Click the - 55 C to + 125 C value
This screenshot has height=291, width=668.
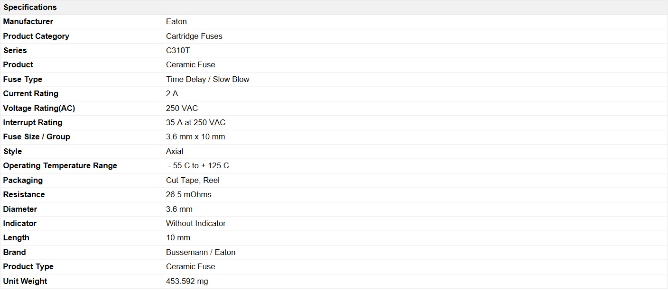[198, 165]
